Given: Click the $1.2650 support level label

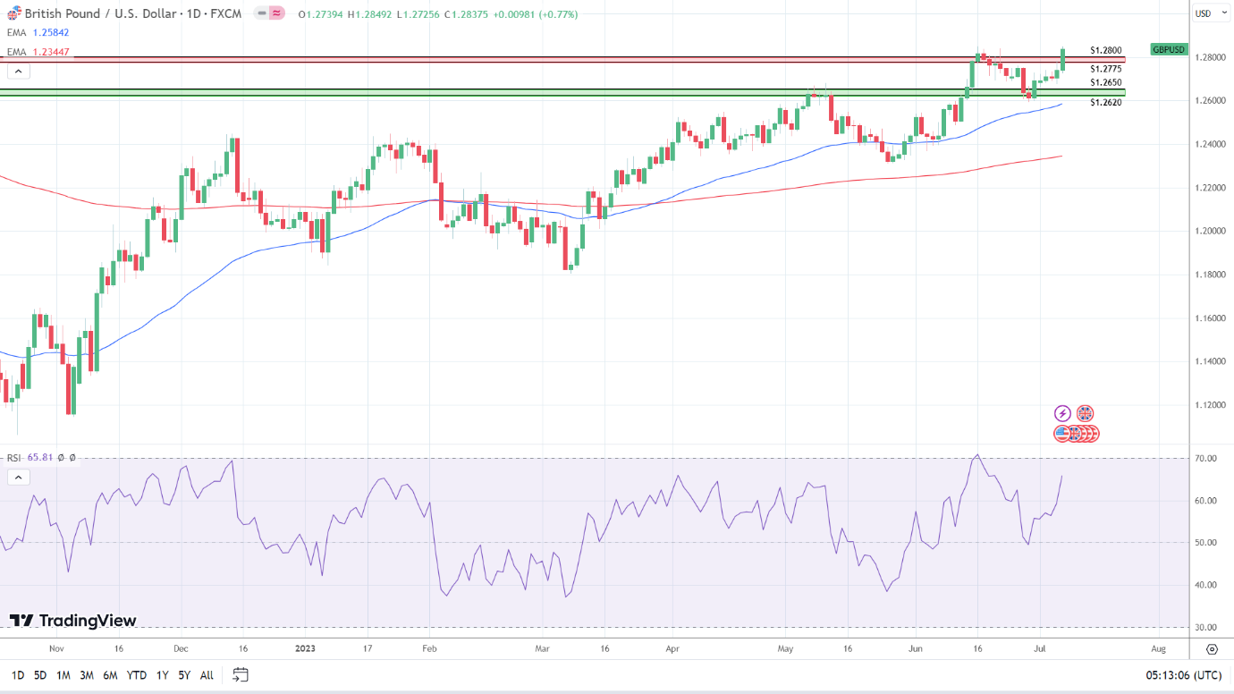Looking at the screenshot, I should pyautogui.click(x=1106, y=82).
